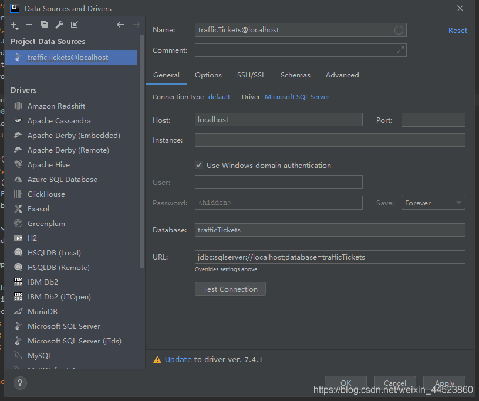The image size is (479, 401).
Task: Focus the Password hidden field
Action: click(279, 203)
